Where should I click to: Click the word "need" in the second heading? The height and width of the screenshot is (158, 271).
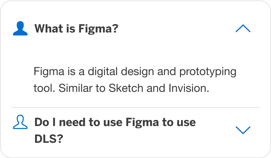[67, 123]
